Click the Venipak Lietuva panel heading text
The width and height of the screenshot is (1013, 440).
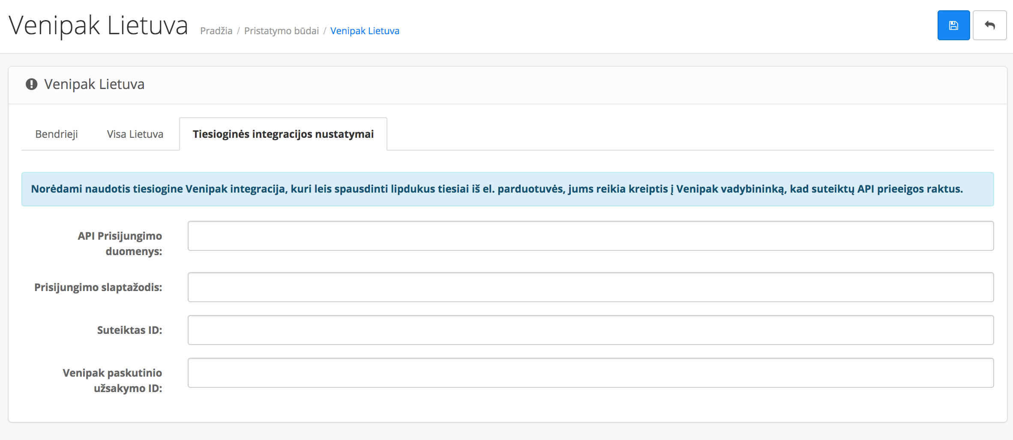(94, 84)
